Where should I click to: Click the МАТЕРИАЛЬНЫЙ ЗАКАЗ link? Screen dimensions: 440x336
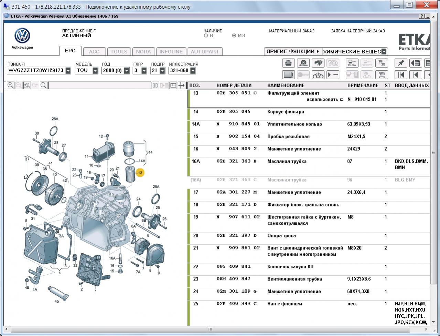click(292, 31)
